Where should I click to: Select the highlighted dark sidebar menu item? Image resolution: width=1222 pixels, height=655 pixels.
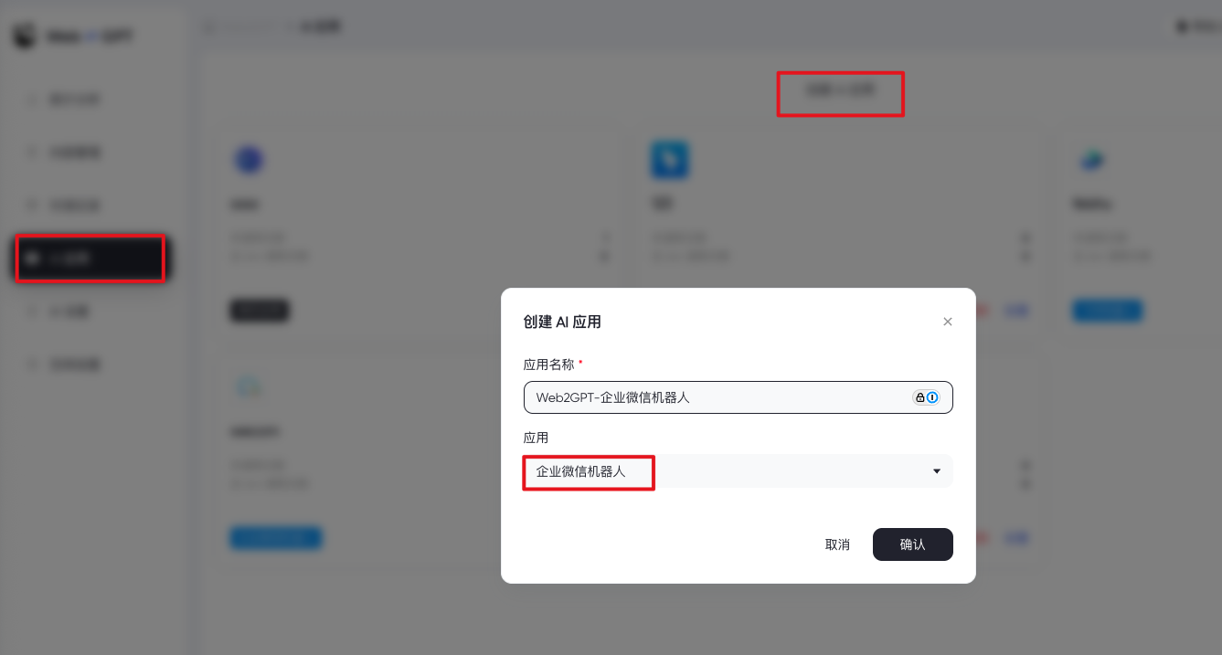coord(90,259)
